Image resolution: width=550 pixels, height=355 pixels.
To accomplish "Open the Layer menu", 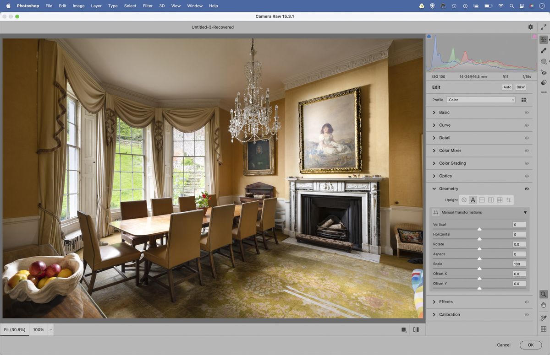I will (96, 6).
